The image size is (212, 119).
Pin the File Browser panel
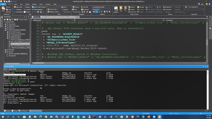[27, 17]
